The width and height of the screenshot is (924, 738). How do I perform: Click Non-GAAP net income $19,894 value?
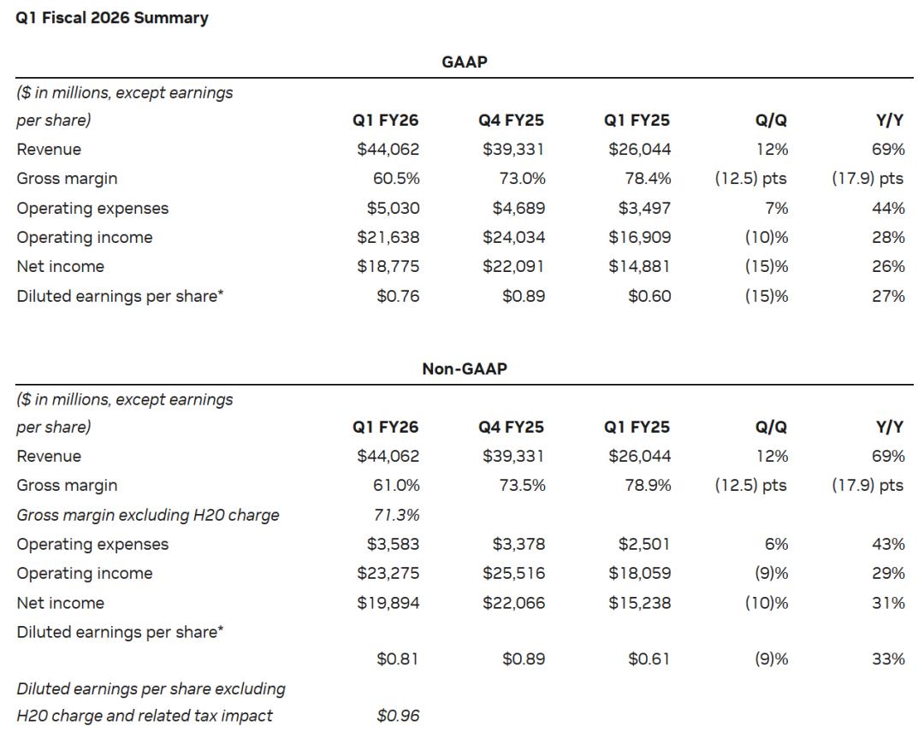point(388,603)
